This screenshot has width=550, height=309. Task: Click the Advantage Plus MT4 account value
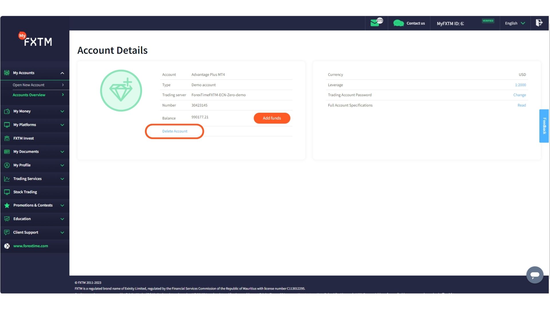coord(208,75)
